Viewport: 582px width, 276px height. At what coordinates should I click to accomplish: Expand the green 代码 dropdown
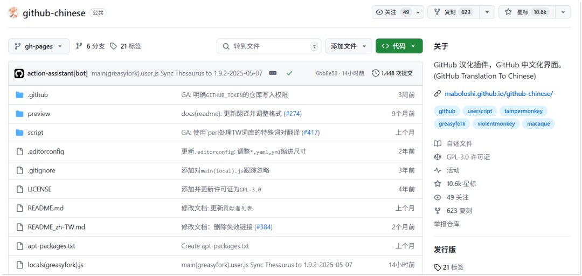click(399, 46)
